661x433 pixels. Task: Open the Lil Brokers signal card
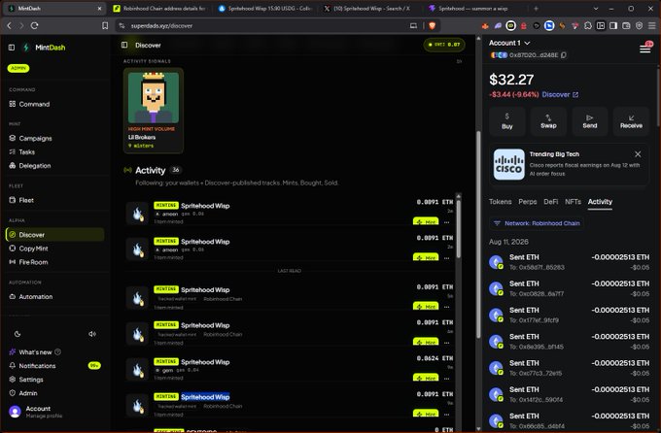[x=154, y=111]
